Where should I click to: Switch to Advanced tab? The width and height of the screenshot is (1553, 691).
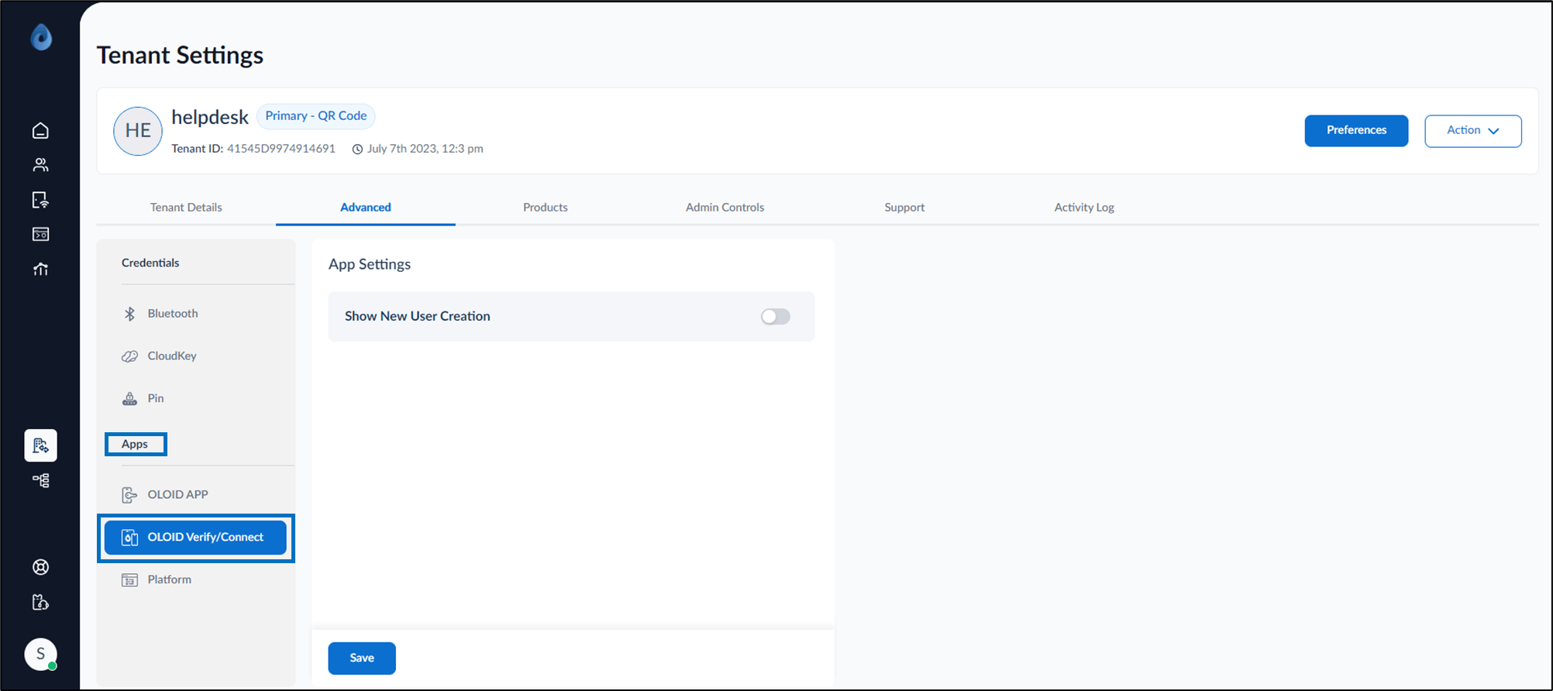click(x=366, y=208)
